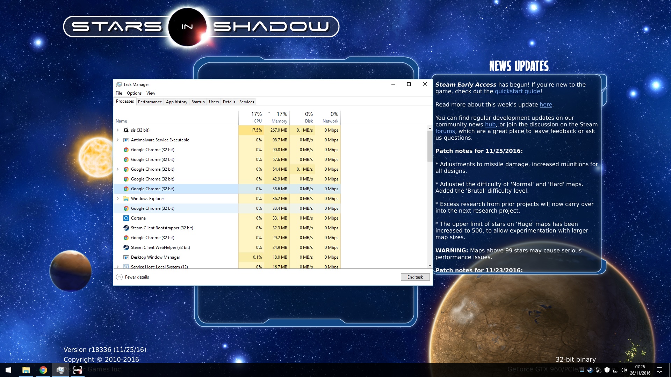Open File Explorer from the taskbar
This screenshot has width=671, height=377.
[26, 370]
